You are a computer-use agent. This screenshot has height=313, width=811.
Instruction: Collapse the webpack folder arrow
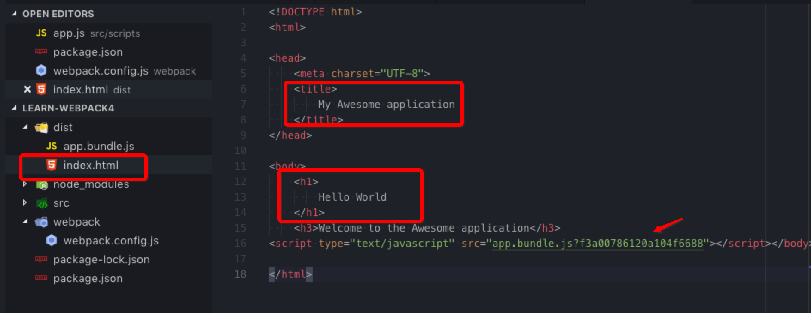25,221
